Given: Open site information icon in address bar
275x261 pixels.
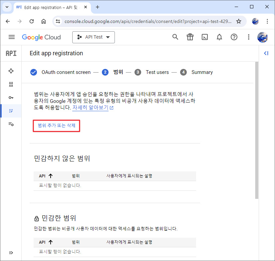Looking at the screenshot, I should click(x=58, y=21).
